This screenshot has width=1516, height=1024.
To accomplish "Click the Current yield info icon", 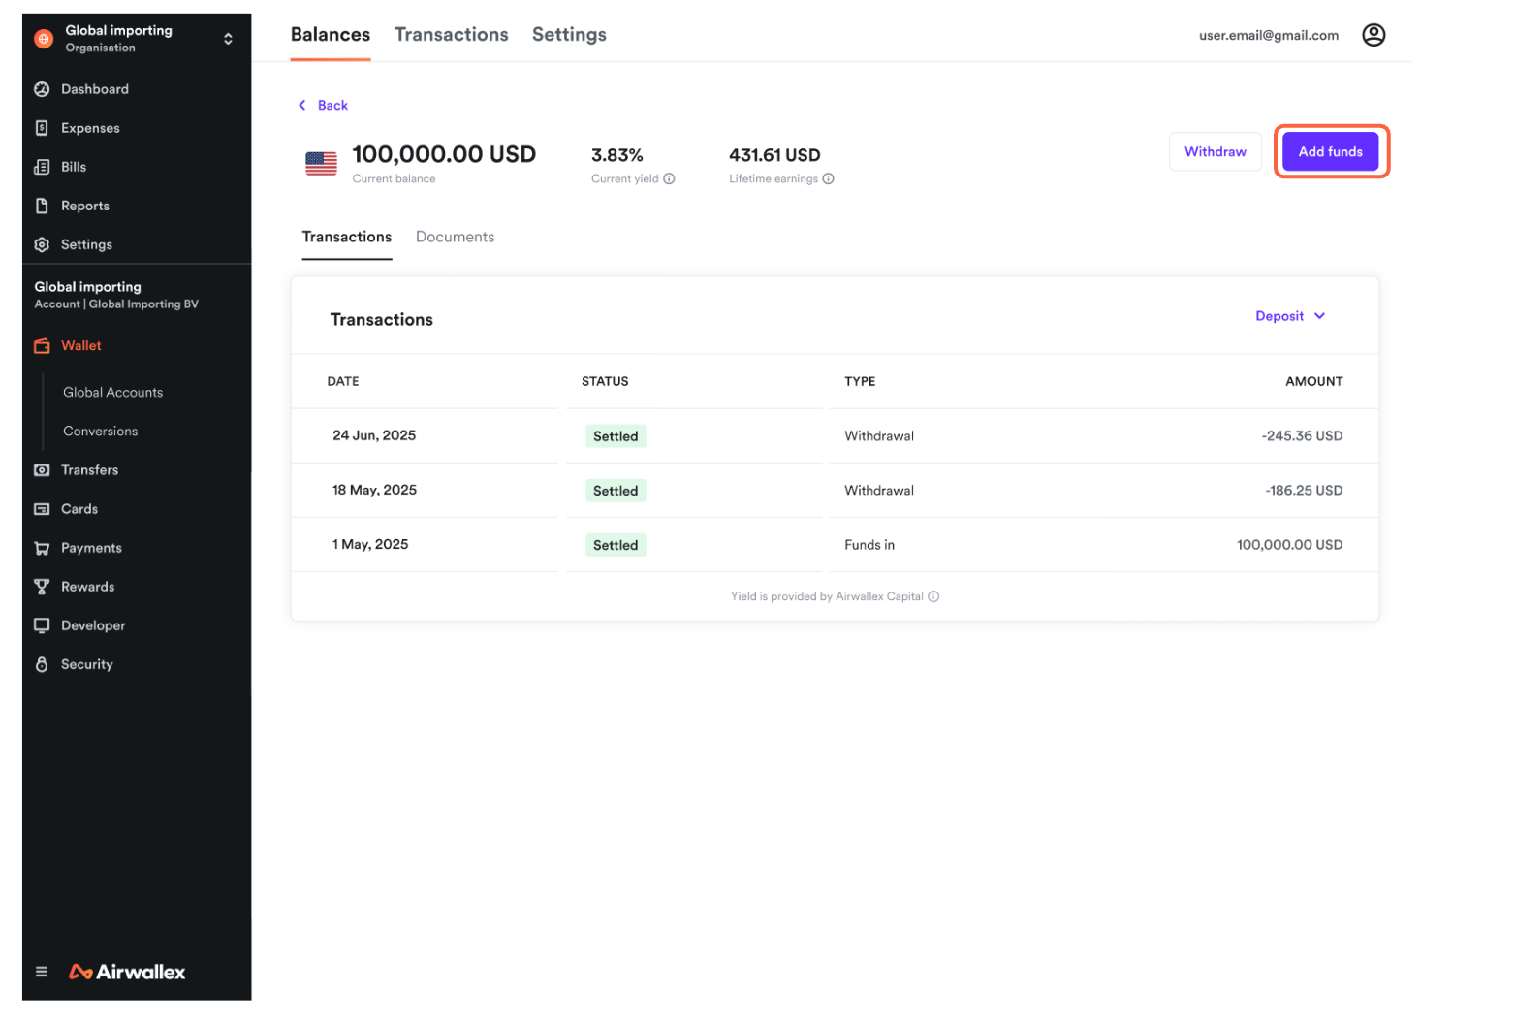I will (669, 178).
